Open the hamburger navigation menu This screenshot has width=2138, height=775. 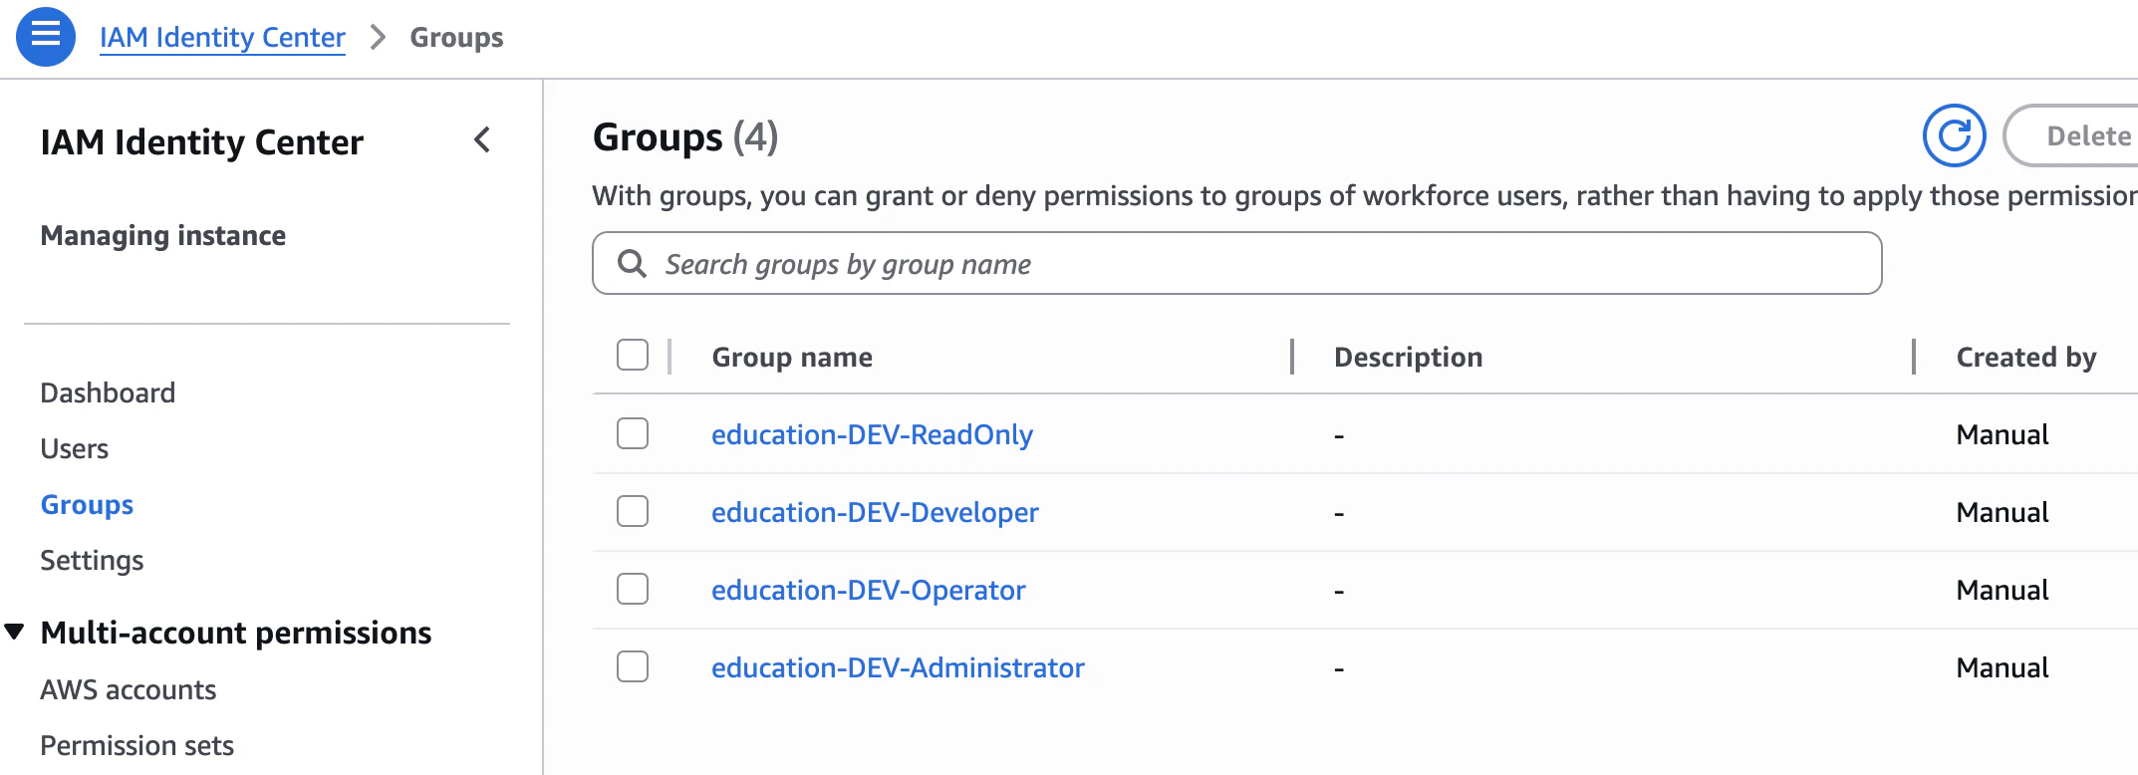click(46, 37)
